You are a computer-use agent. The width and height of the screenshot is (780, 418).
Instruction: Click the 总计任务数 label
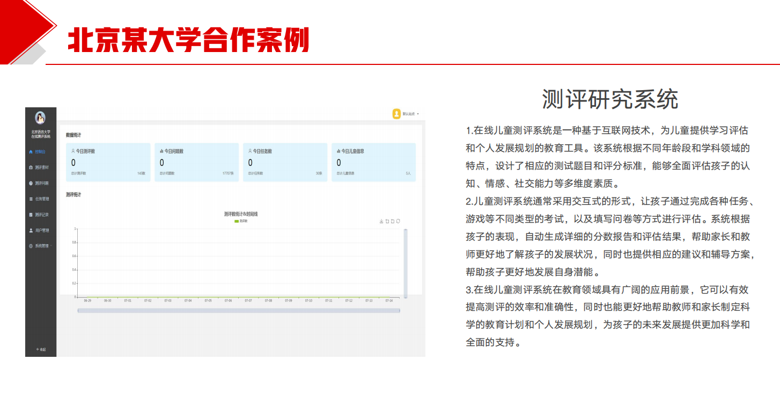[255, 173]
